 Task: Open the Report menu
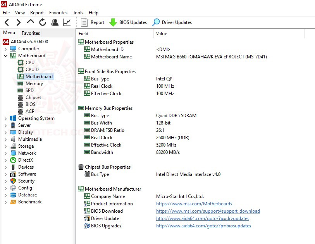pyautogui.click(x=37, y=13)
